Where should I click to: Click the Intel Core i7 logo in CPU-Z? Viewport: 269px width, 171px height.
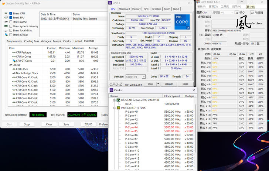pyautogui.click(x=182, y=22)
